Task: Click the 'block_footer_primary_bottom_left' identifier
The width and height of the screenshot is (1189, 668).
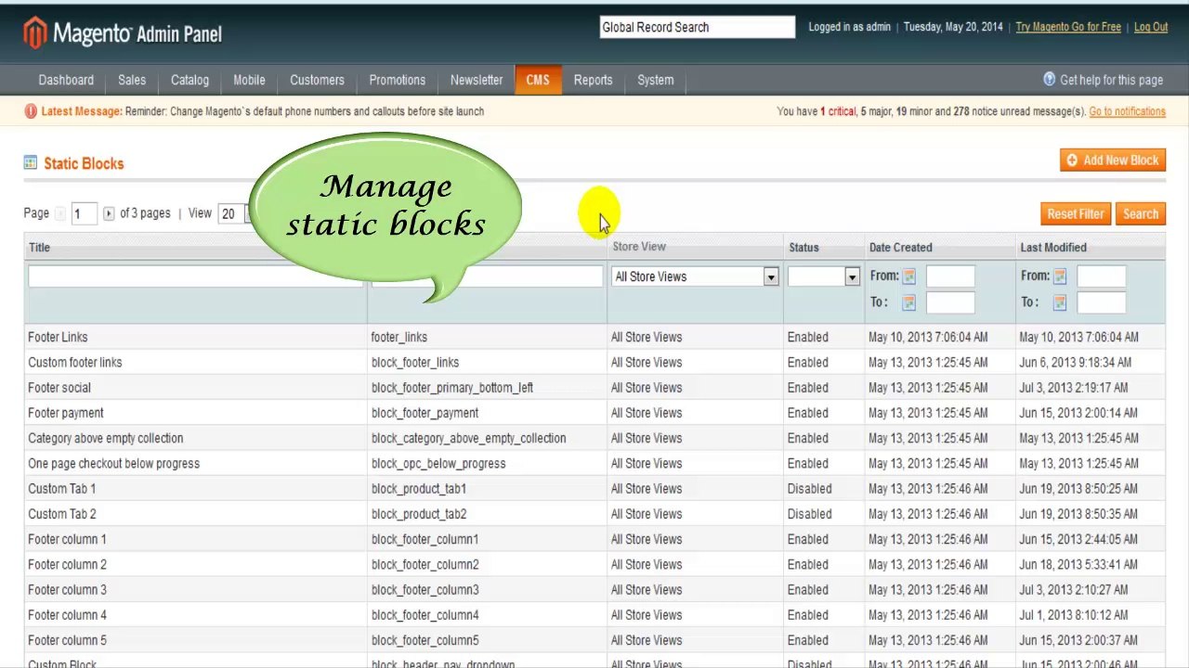Action: pyautogui.click(x=452, y=388)
